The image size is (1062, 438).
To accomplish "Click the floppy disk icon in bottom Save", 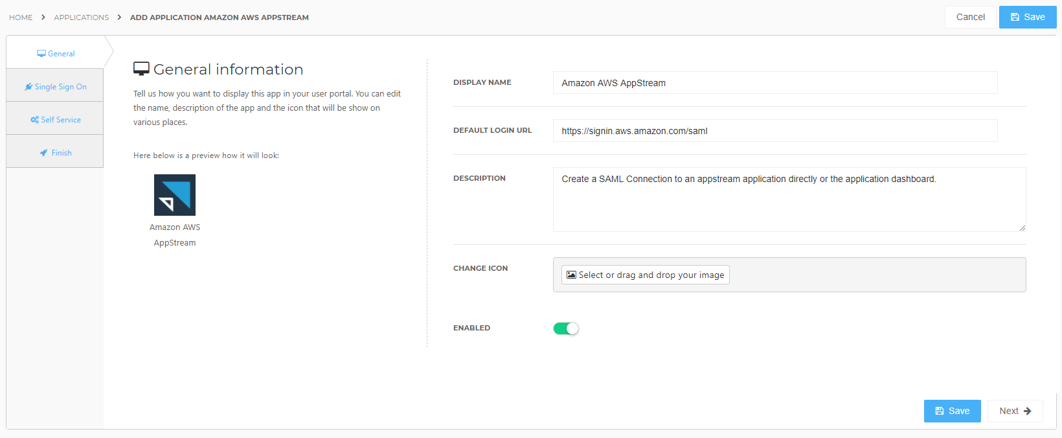I will pyautogui.click(x=940, y=411).
